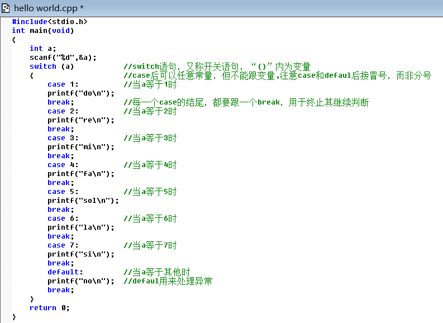Screen dimensions: 443x323
Task: Click the comment //当a等于1时
Action: [x=150, y=84]
